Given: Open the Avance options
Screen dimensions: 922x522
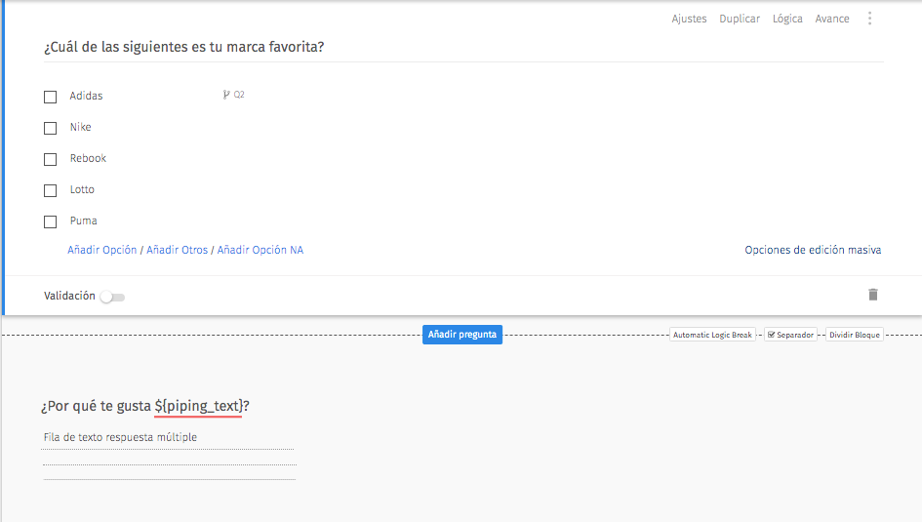Looking at the screenshot, I should 832,19.
